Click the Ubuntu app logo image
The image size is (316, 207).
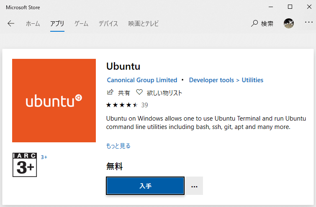[x=54, y=101]
